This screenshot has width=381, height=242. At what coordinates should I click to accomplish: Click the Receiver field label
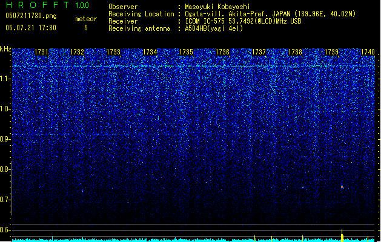[123, 21]
